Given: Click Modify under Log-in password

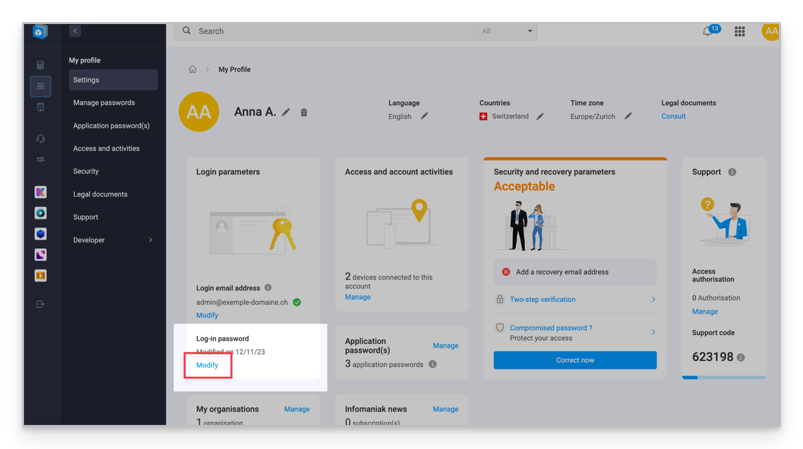Looking at the screenshot, I should point(207,365).
